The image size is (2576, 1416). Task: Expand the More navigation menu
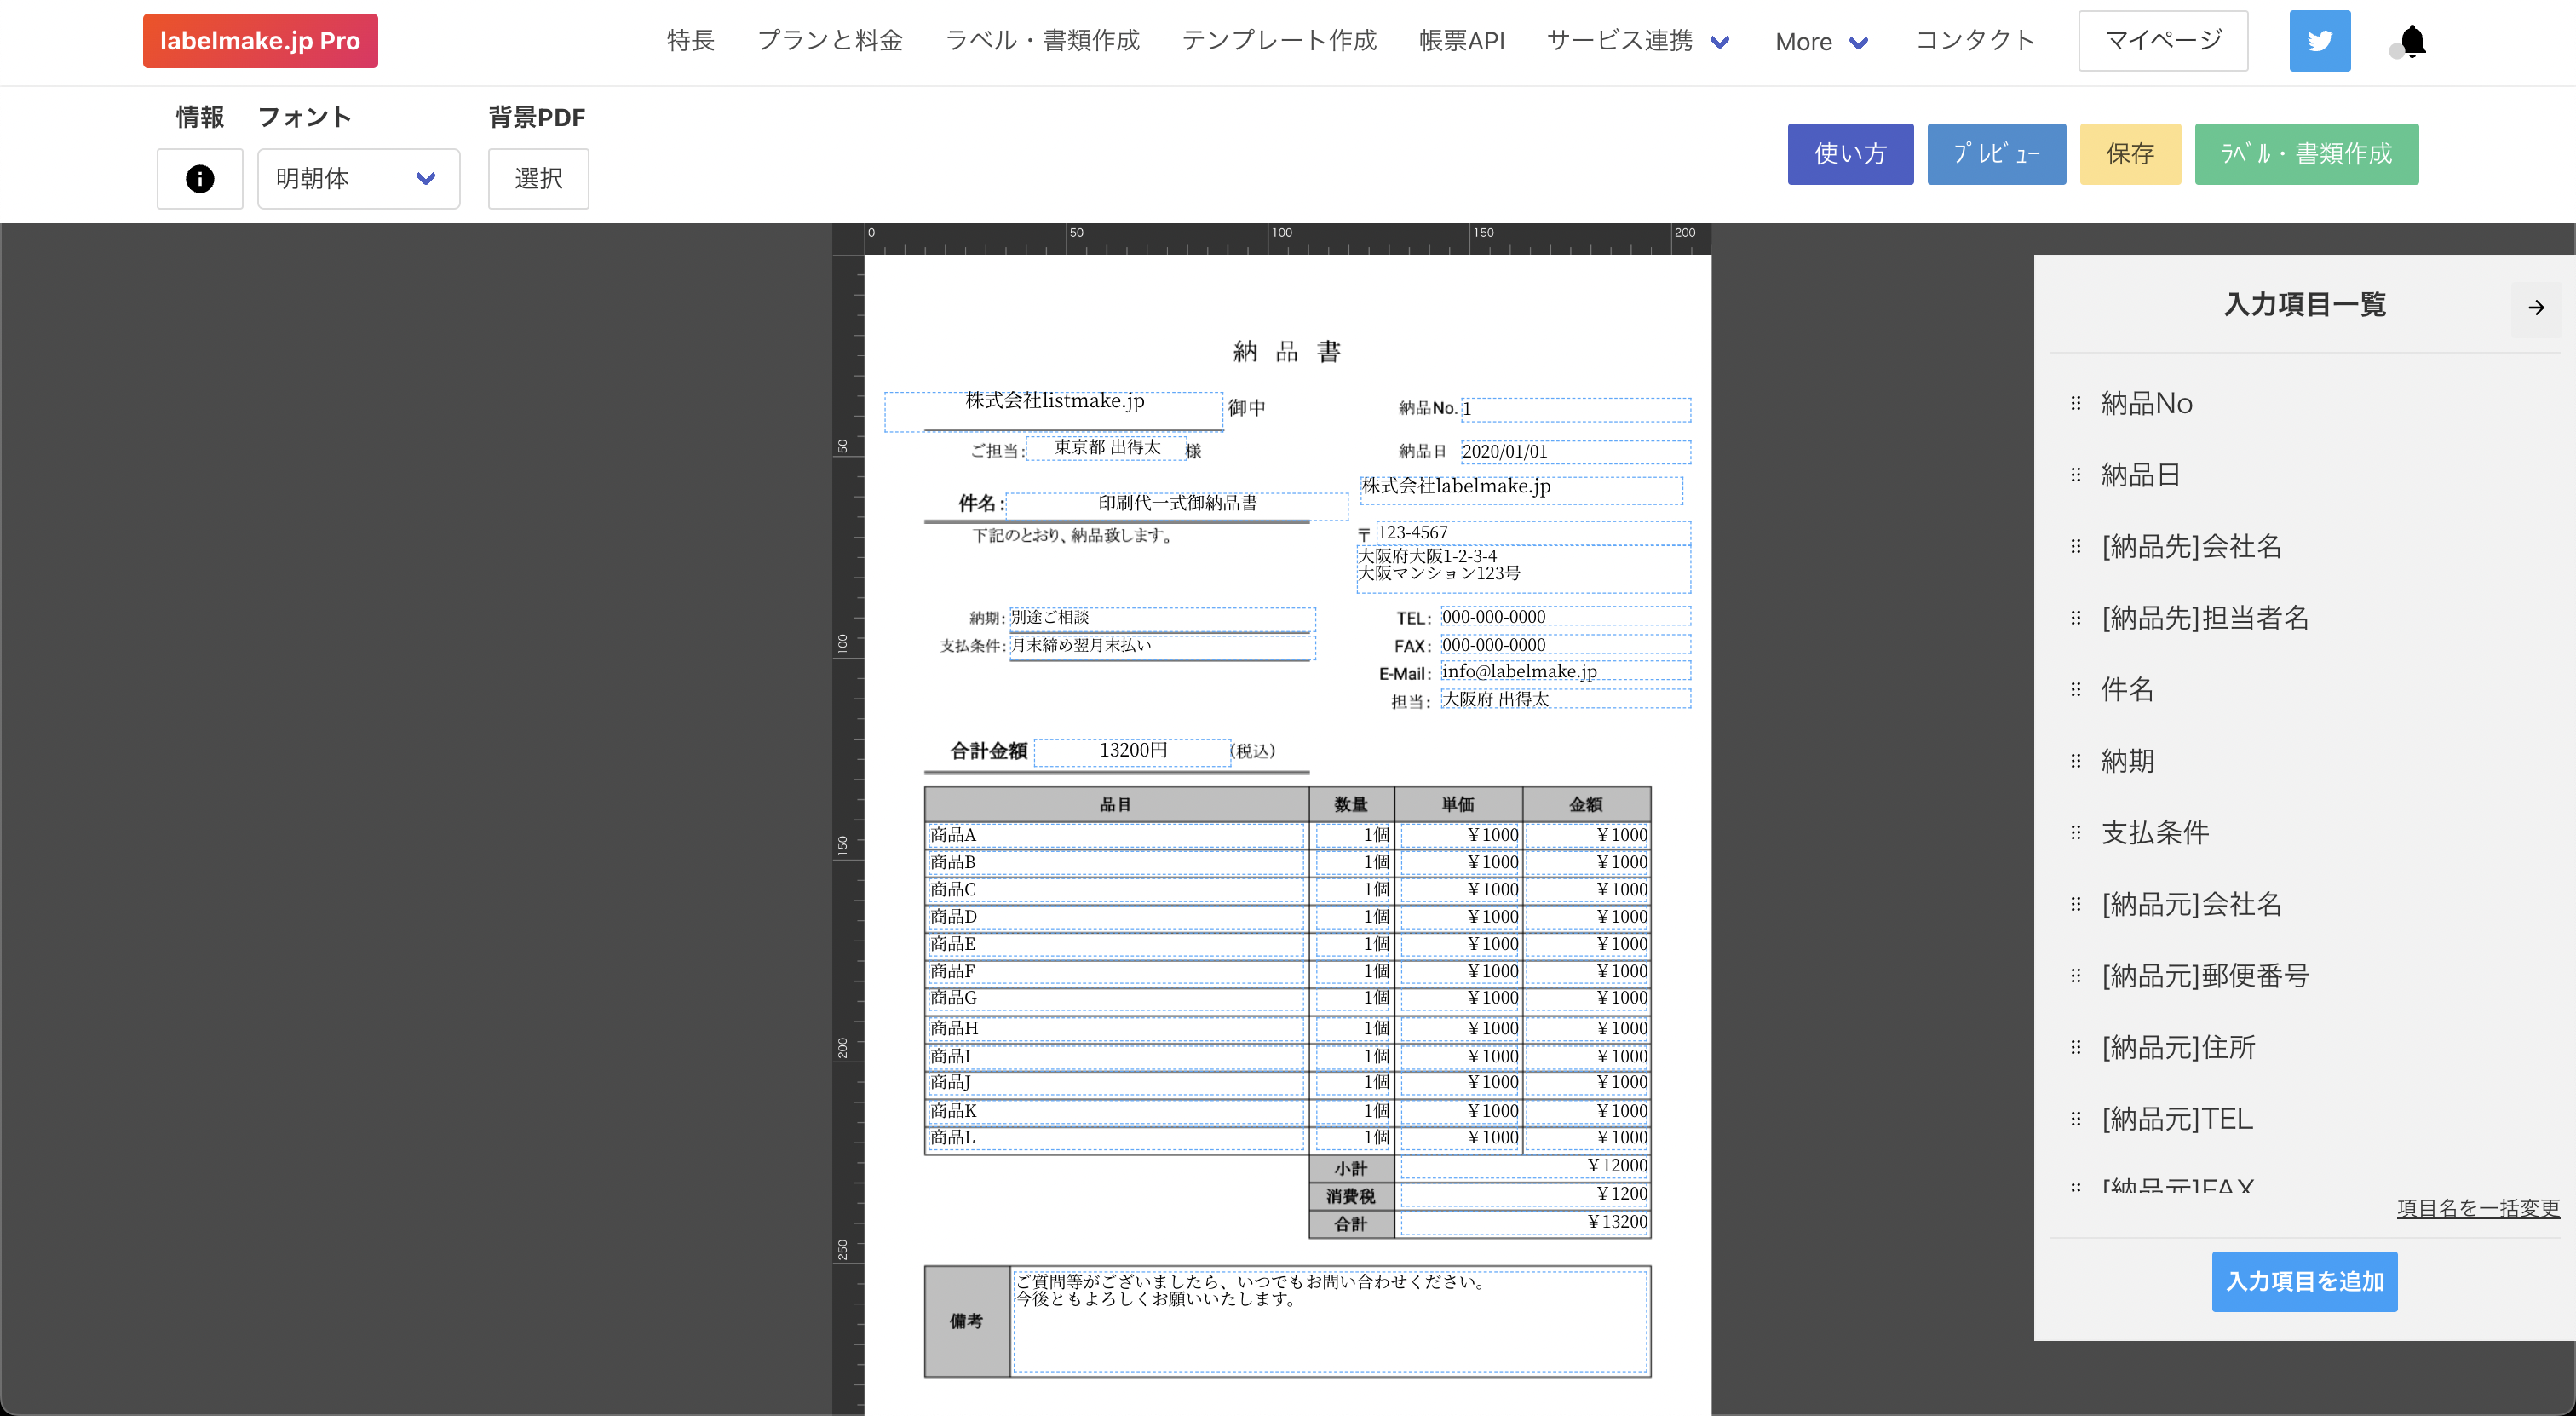(x=1821, y=42)
